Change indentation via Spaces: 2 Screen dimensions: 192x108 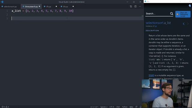tap(104, 107)
